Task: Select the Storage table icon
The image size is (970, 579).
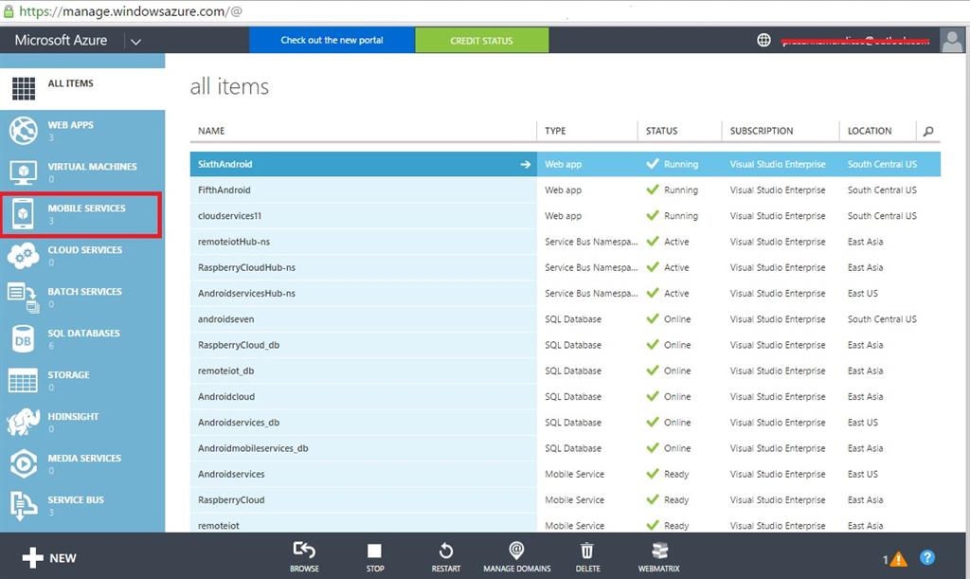Action: tap(23, 380)
